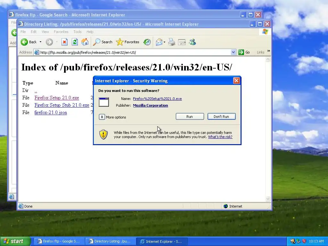The image size is (328, 246).
Task: Close the Security Warning dialog
Action: tap(236, 81)
